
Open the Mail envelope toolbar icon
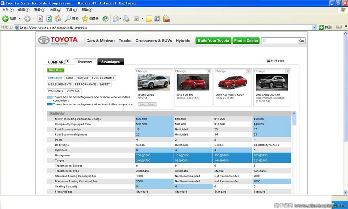115,19
